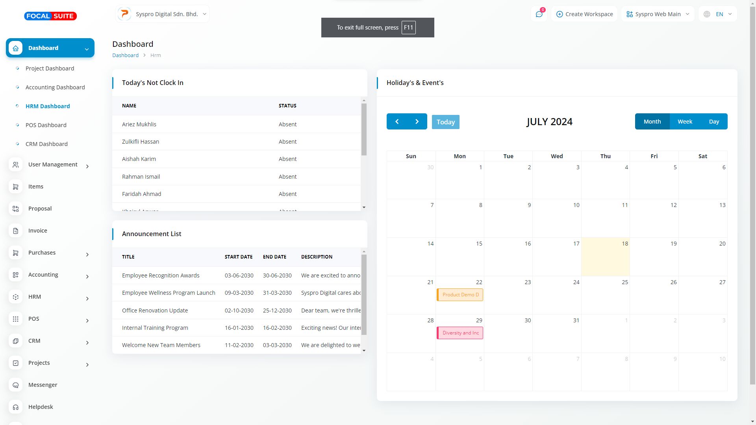This screenshot has width=756, height=425.
Task: Go to previous month in calendar
Action: click(397, 122)
